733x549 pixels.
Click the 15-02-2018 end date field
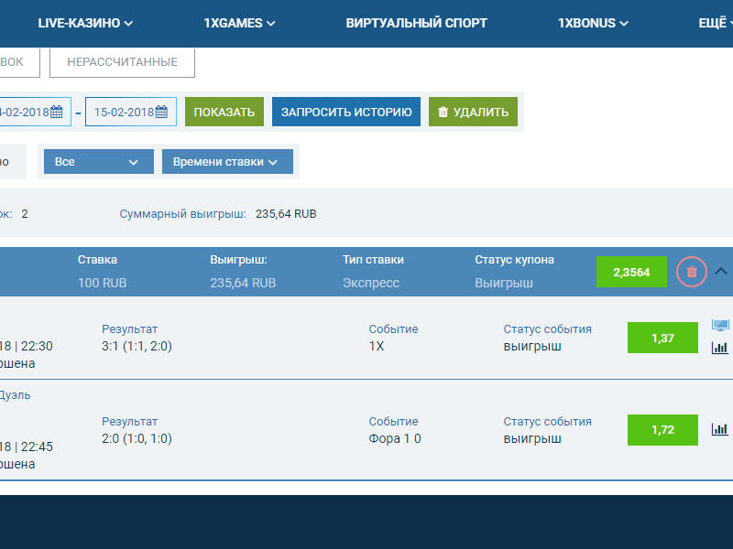pos(123,113)
